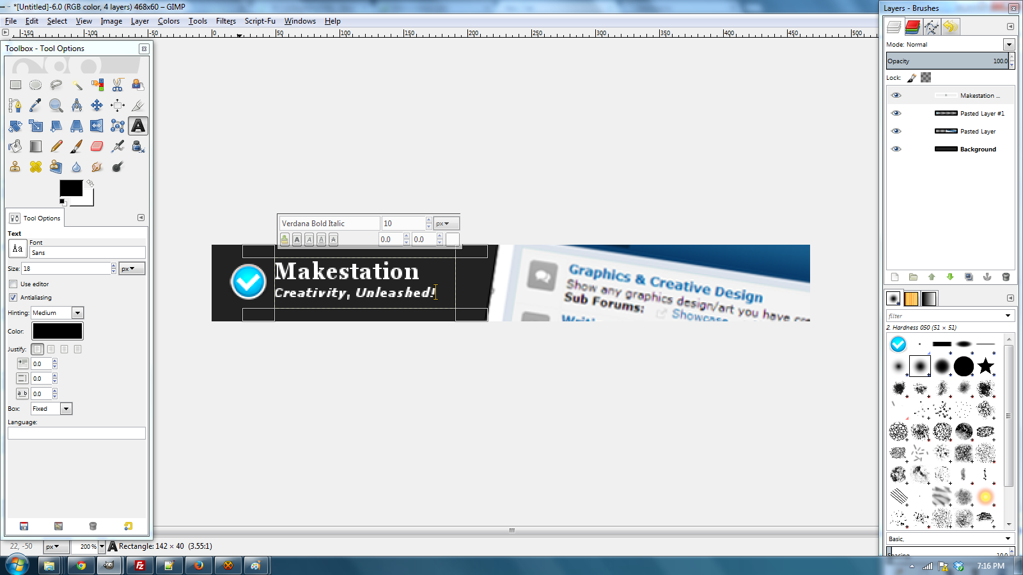Click Reset to default values button
This screenshot has height=575, width=1023.
point(128,526)
